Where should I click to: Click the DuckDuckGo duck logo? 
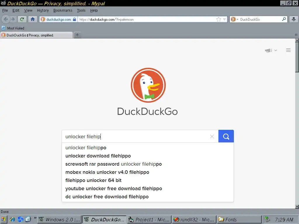click(148, 85)
